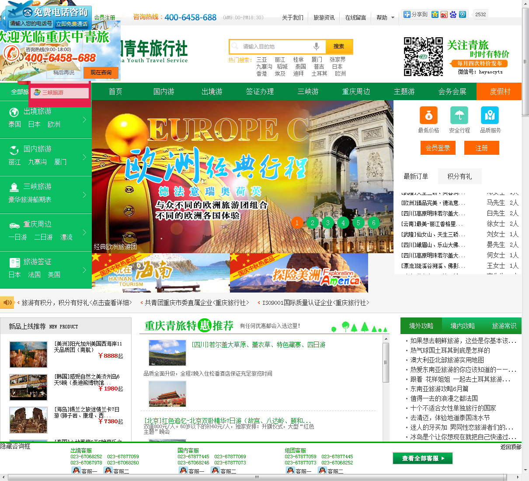Screen dimensions: 529x481
Task: Switch to the 积分有礼 tab
Action: [x=459, y=176]
